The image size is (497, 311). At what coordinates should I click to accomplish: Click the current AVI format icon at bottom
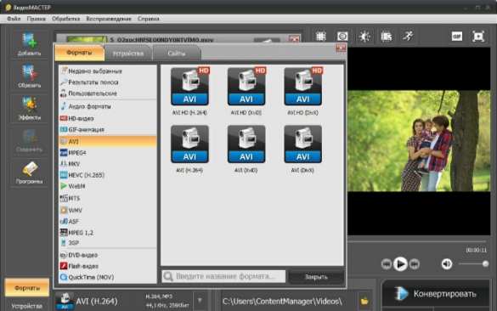(x=65, y=301)
